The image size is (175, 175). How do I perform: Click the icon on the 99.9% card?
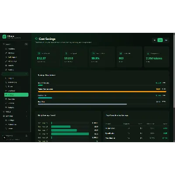coord(94,53)
